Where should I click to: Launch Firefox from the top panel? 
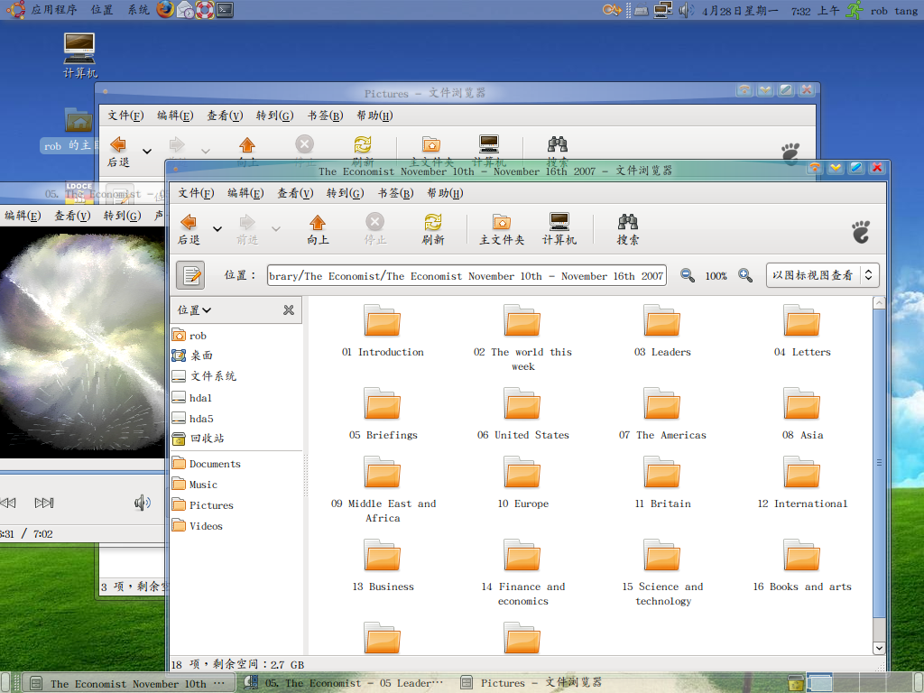166,9
